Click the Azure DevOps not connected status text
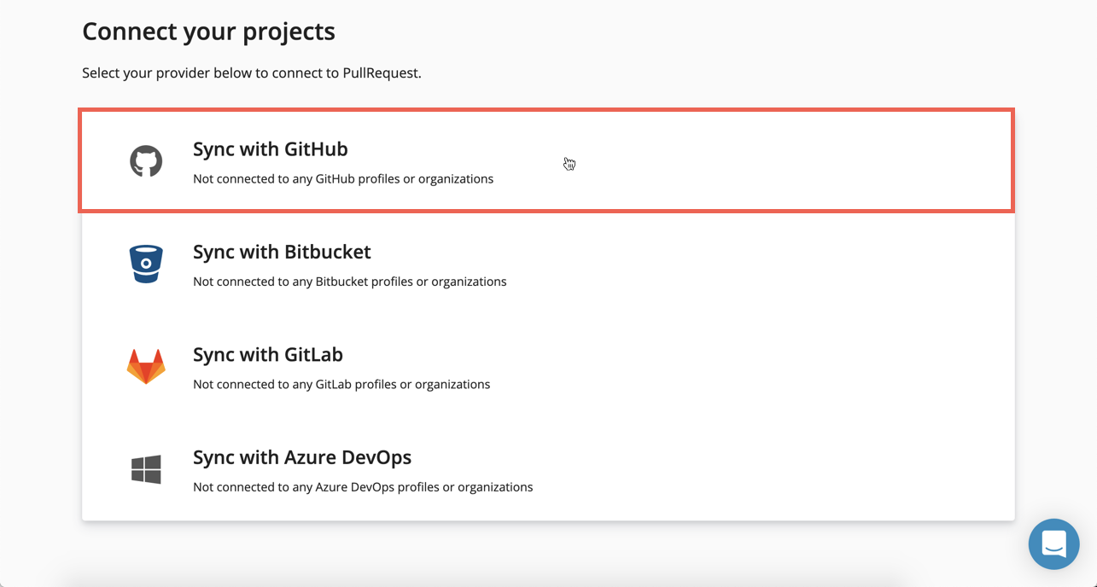The height and width of the screenshot is (587, 1097). 363,487
